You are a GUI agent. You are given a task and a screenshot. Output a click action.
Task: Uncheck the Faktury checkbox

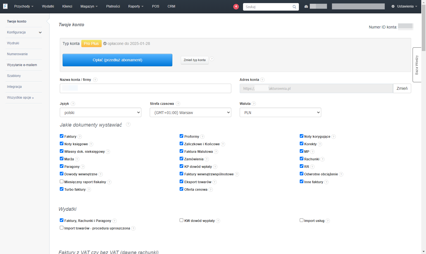coord(61,136)
